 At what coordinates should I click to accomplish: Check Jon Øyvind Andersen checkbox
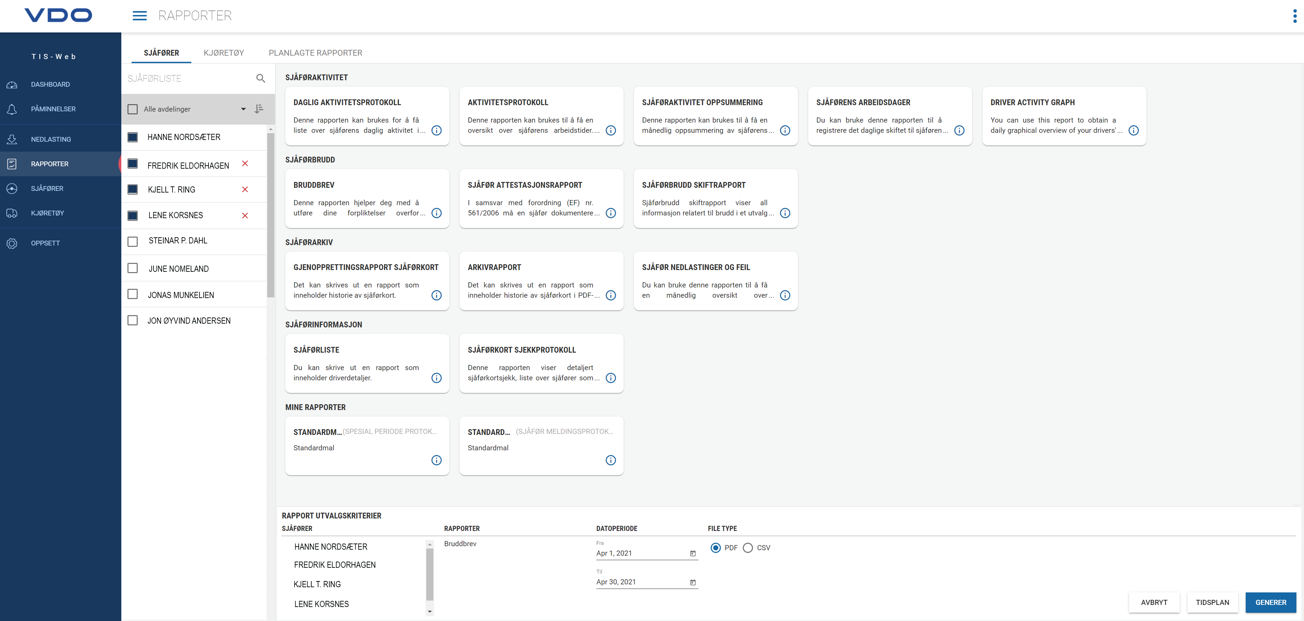pyautogui.click(x=133, y=320)
